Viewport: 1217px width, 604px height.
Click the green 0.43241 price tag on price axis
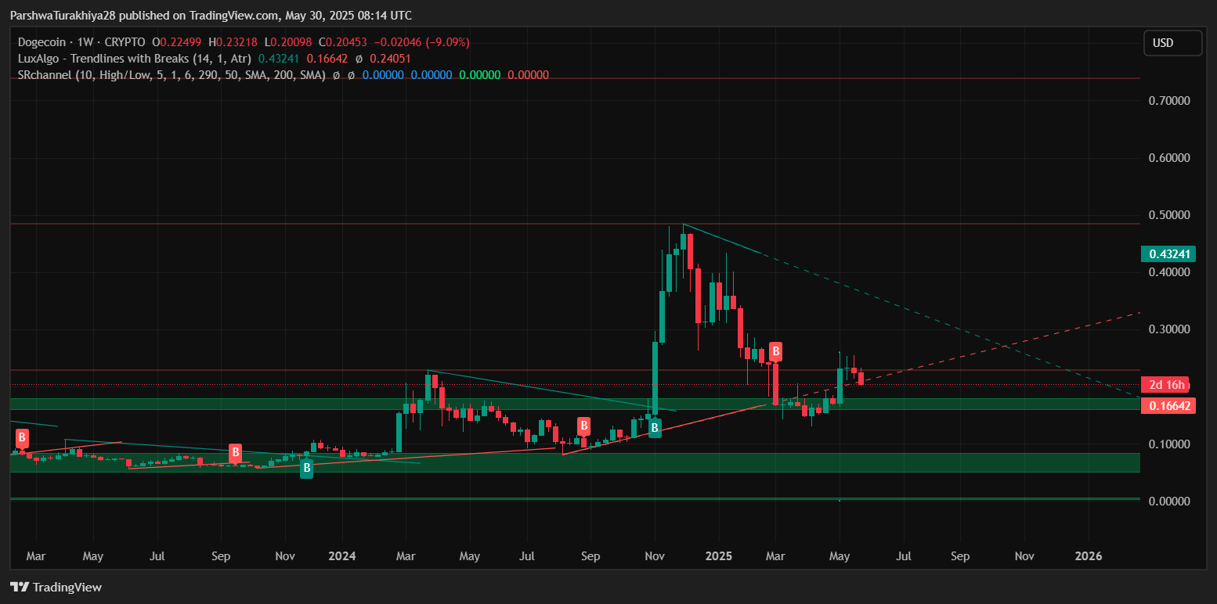tap(1169, 253)
